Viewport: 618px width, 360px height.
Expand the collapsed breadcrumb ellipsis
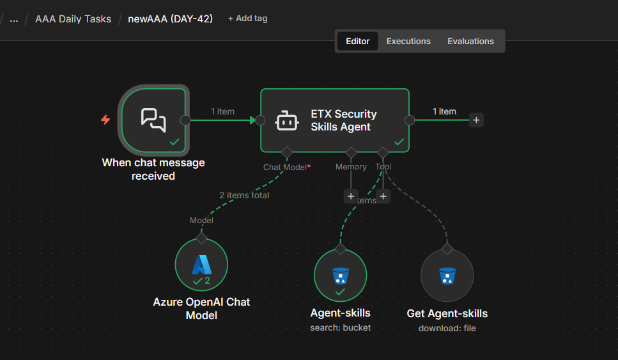14,19
